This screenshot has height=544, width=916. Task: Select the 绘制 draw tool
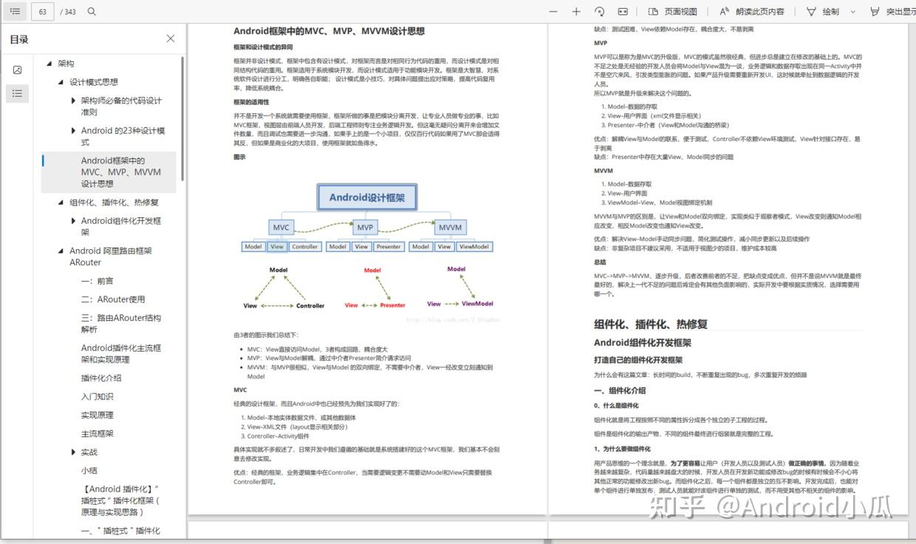click(x=823, y=12)
